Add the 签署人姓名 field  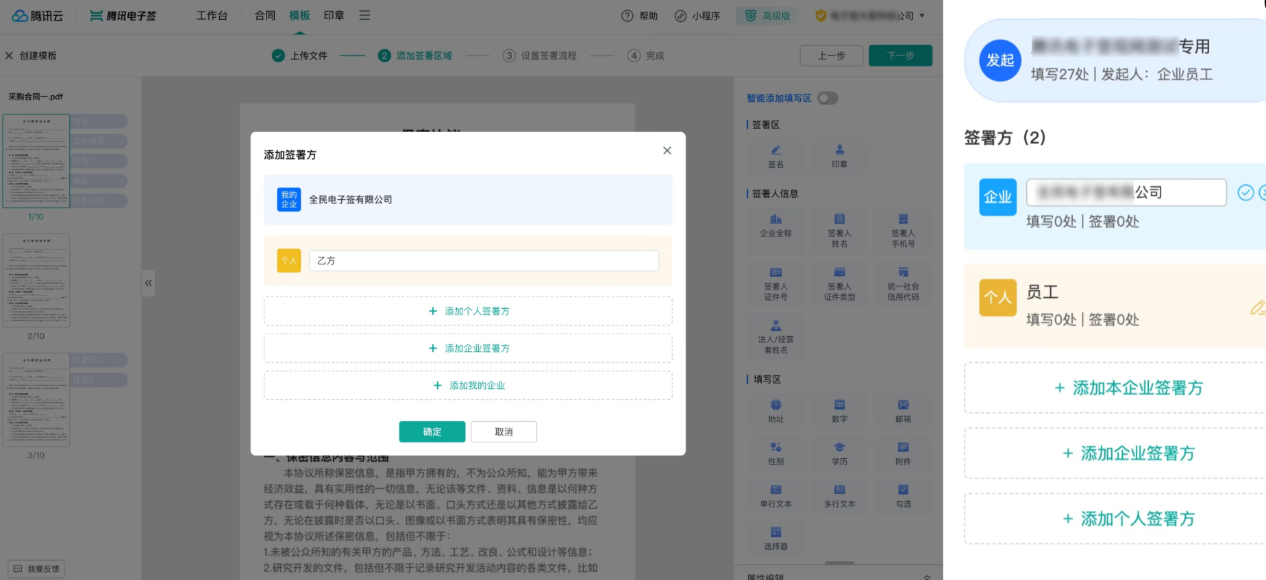coord(839,230)
